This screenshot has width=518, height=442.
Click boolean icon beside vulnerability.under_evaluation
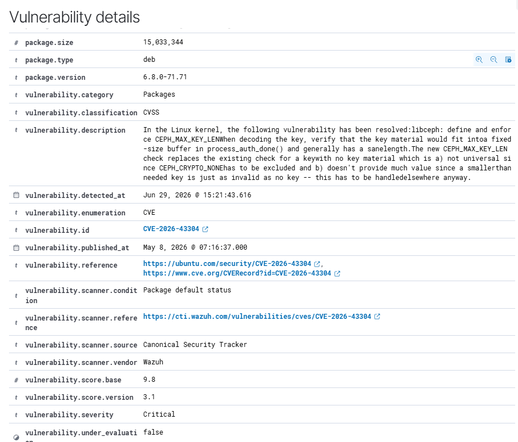pyautogui.click(x=16, y=438)
